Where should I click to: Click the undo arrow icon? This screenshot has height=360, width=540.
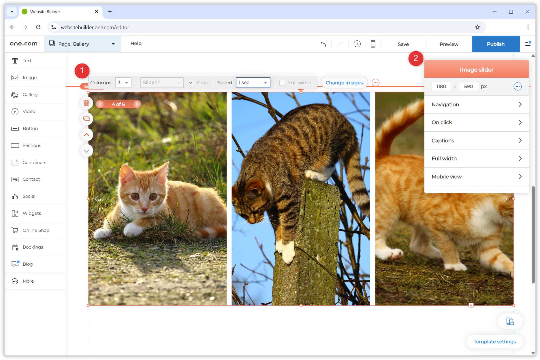[x=323, y=44]
